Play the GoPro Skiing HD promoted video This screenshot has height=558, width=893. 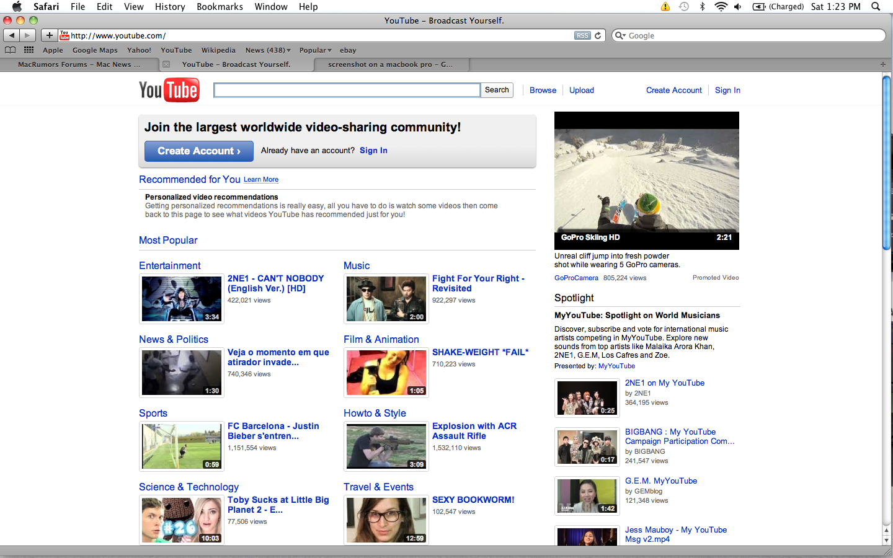(647, 180)
